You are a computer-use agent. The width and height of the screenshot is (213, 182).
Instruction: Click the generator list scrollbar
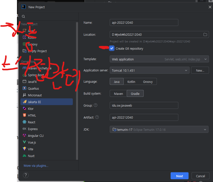click(x=77, y=90)
